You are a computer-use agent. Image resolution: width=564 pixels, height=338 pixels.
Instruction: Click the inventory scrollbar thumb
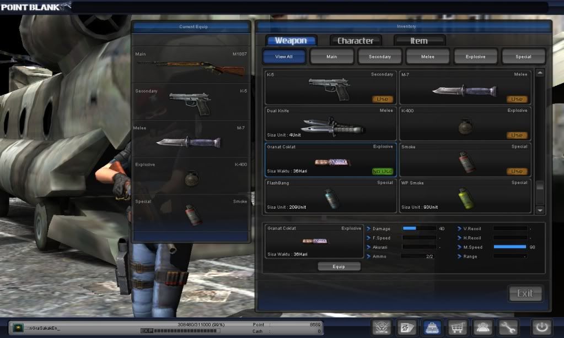(540, 186)
